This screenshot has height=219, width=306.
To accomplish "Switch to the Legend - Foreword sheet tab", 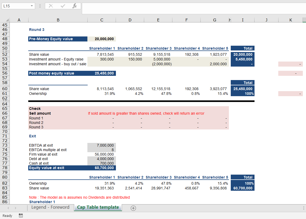I will pyautogui.click(x=50, y=207).
